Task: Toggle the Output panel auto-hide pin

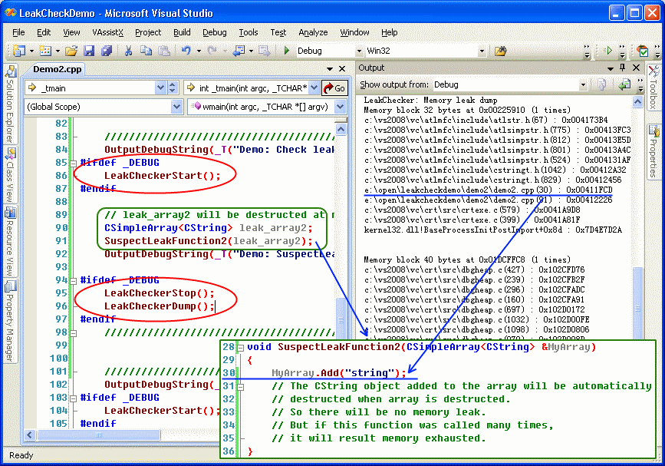Action: 621,68
